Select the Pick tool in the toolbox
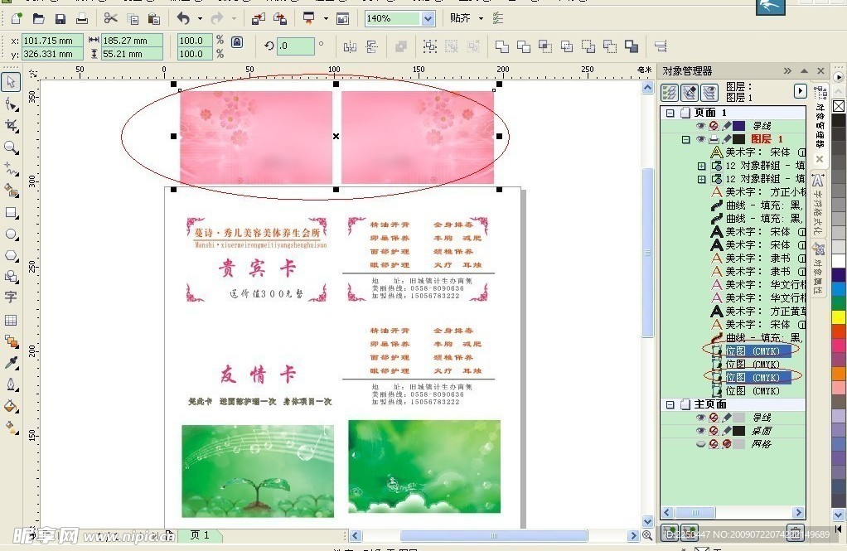The image size is (847, 551). click(11, 81)
